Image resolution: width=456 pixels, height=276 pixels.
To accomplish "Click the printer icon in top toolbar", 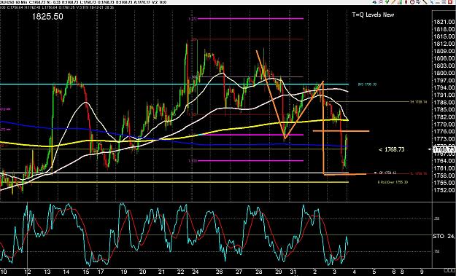I will point(381,2).
